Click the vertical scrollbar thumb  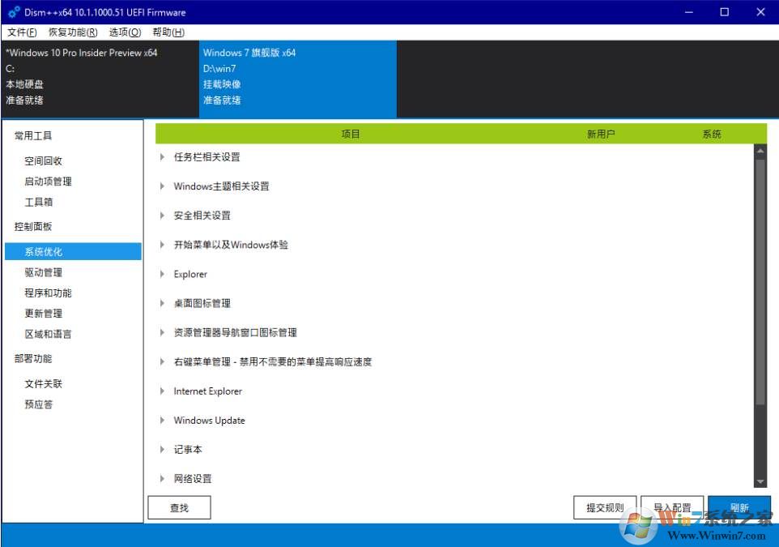[760, 281]
